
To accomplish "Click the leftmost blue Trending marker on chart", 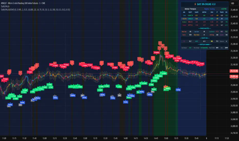I will pos(10,105).
